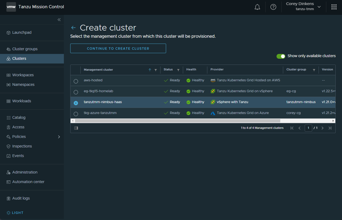The height and width of the screenshot is (220, 342).
Task: Click tanzutmm-nimbus cluster group cell
Action: [301, 102]
